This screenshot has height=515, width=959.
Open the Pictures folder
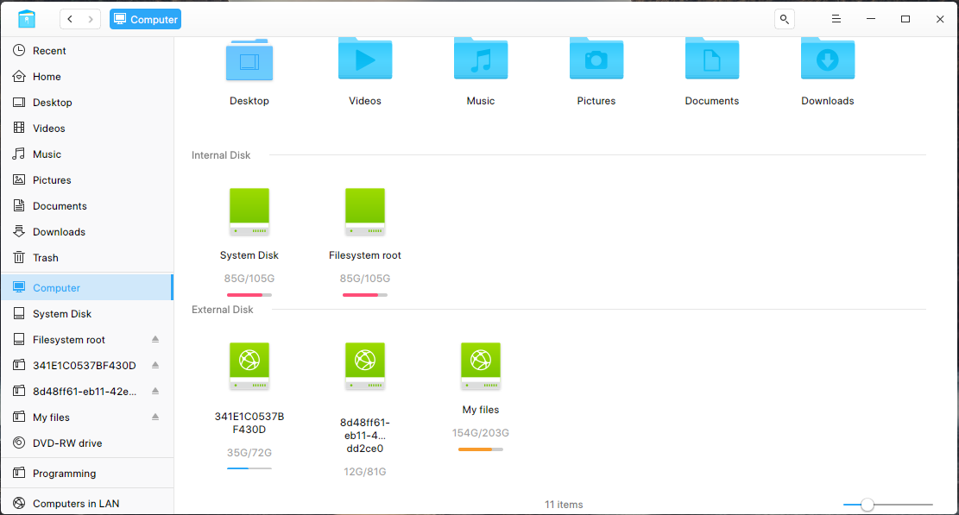pos(596,59)
